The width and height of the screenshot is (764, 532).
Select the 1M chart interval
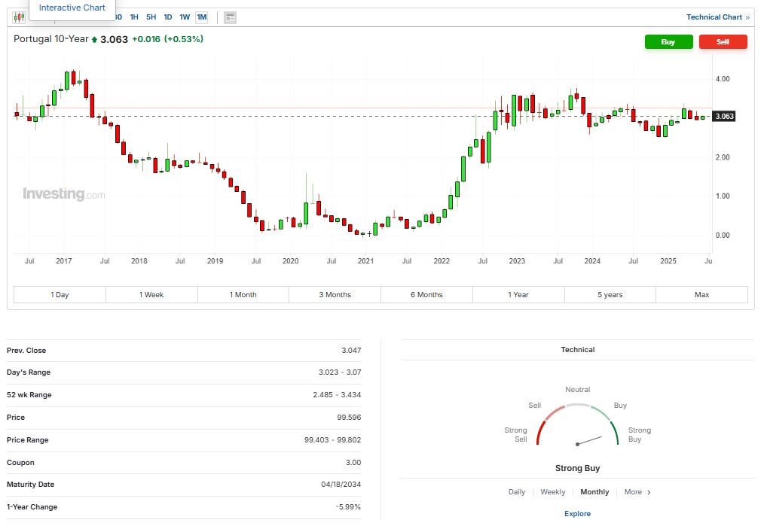[x=201, y=17]
